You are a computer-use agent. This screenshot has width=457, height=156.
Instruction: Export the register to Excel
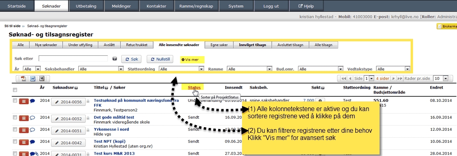[42, 79]
